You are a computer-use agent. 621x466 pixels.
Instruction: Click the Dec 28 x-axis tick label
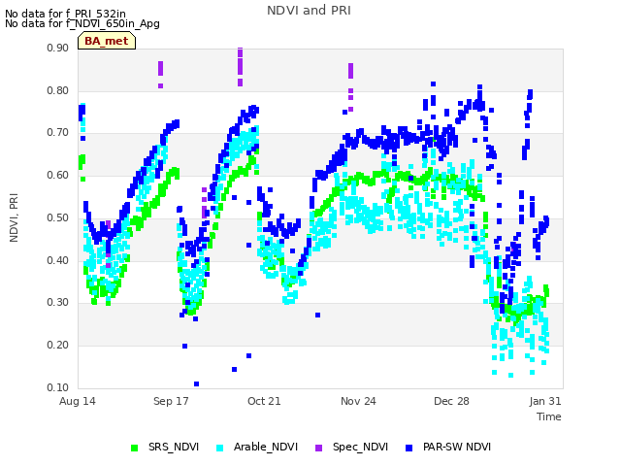point(451,401)
